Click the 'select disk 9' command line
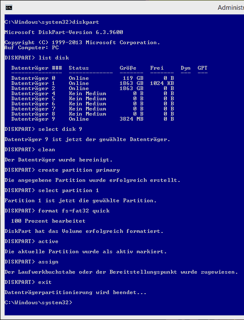The image size is (244, 320). click(43, 129)
